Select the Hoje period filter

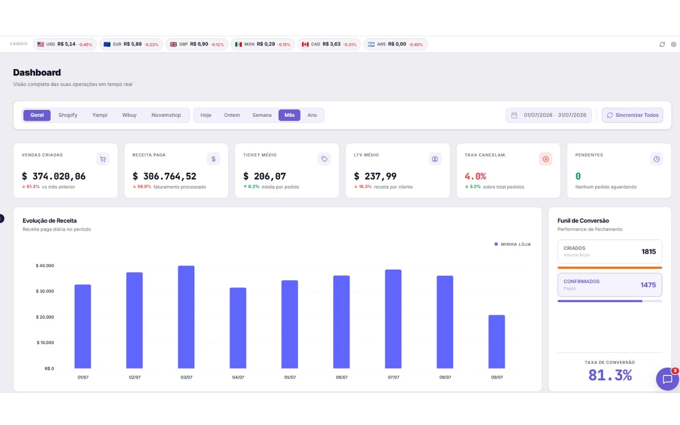pos(206,115)
